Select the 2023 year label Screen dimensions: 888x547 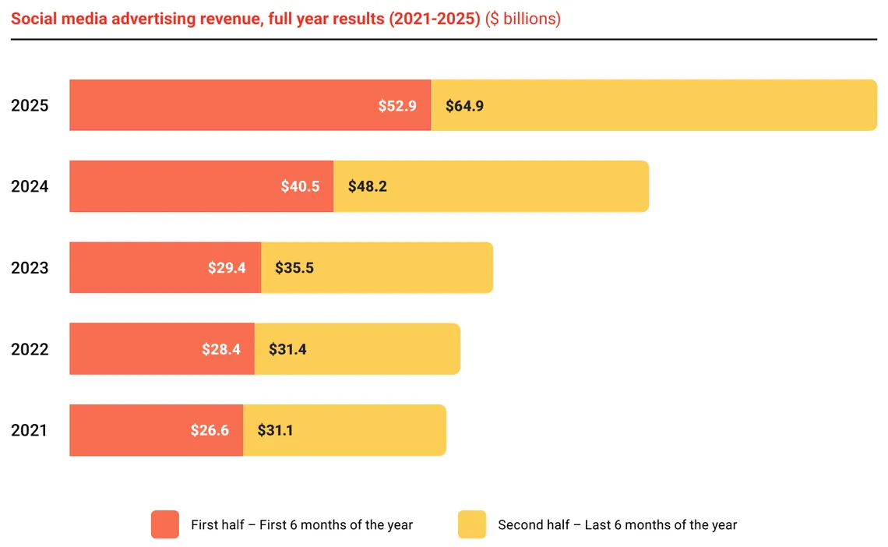[30, 268]
